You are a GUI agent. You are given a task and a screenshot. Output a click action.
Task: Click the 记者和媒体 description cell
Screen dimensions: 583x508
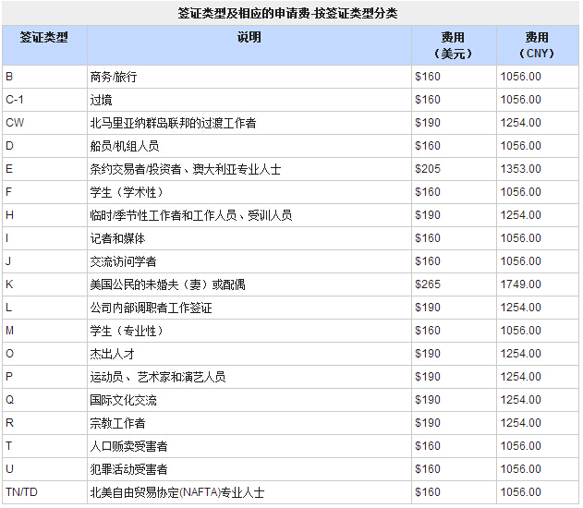(x=249, y=238)
